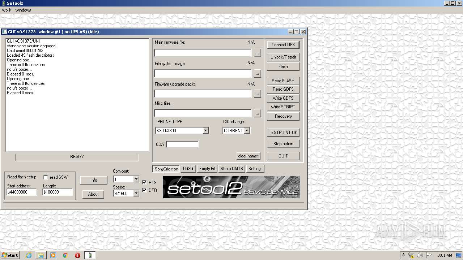Click the Start button

(10, 255)
